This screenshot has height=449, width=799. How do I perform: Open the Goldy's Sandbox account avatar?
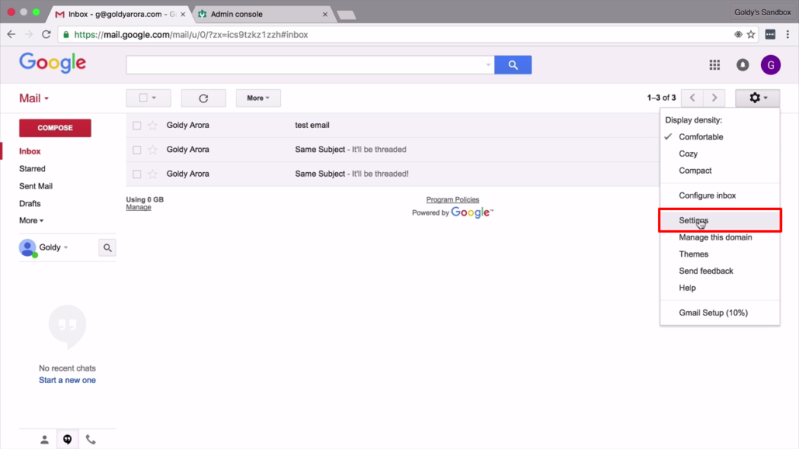770,65
